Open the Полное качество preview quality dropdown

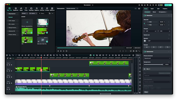72,9
